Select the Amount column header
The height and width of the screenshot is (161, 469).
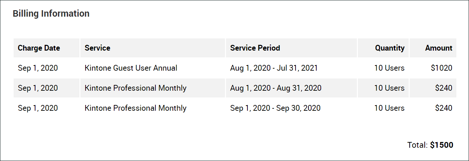pos(439,48)
